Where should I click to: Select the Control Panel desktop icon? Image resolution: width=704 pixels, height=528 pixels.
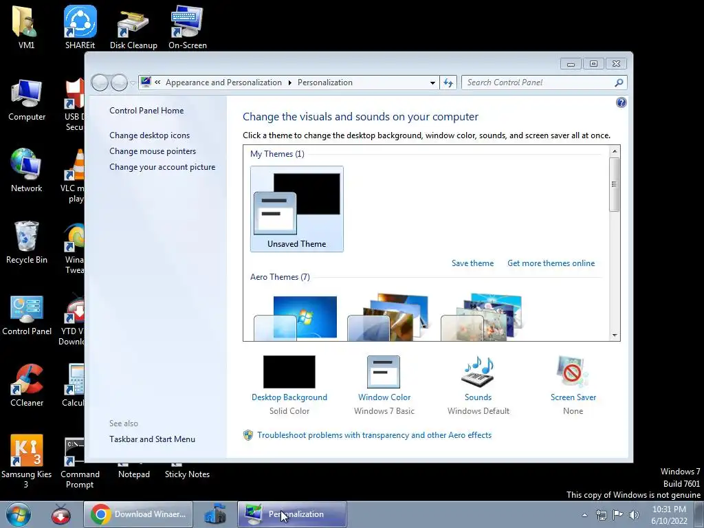[x=27, y=314]
